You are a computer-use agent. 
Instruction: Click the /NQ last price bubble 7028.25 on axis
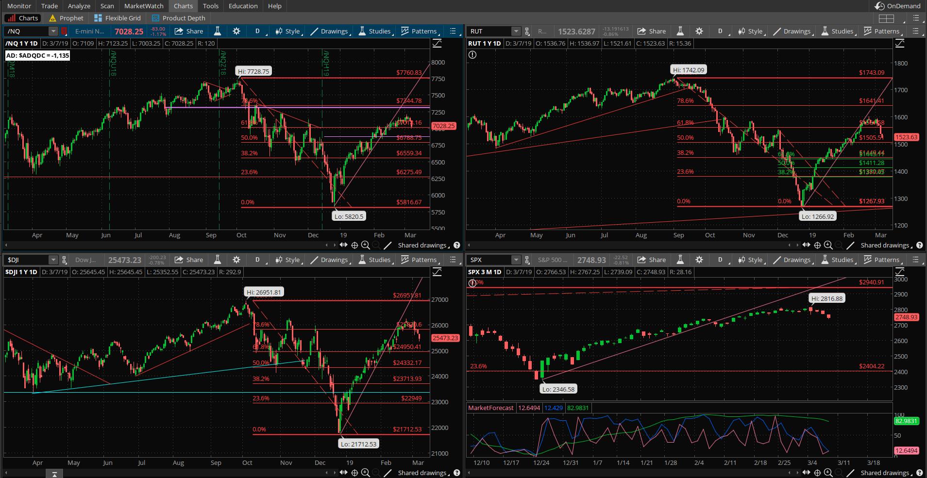pos(443,126)
